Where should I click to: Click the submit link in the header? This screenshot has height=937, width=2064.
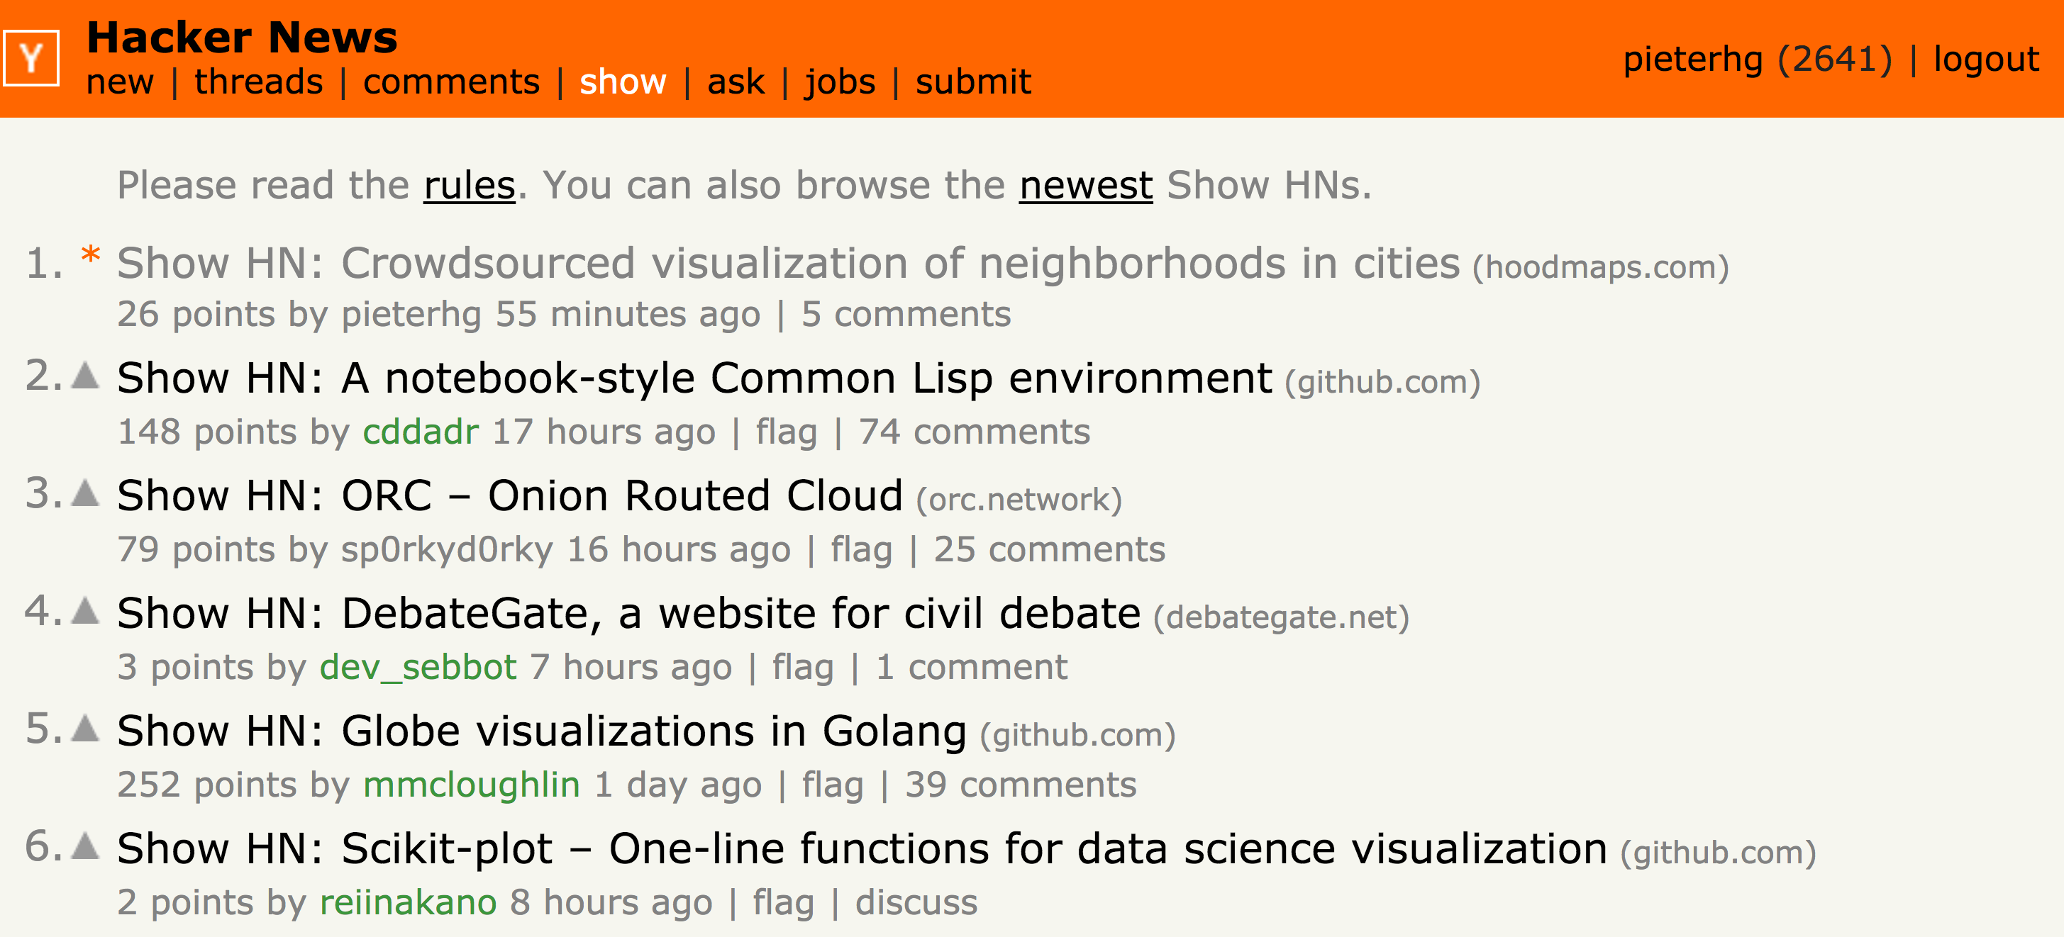pyautogui.click(x=972, y=82)
